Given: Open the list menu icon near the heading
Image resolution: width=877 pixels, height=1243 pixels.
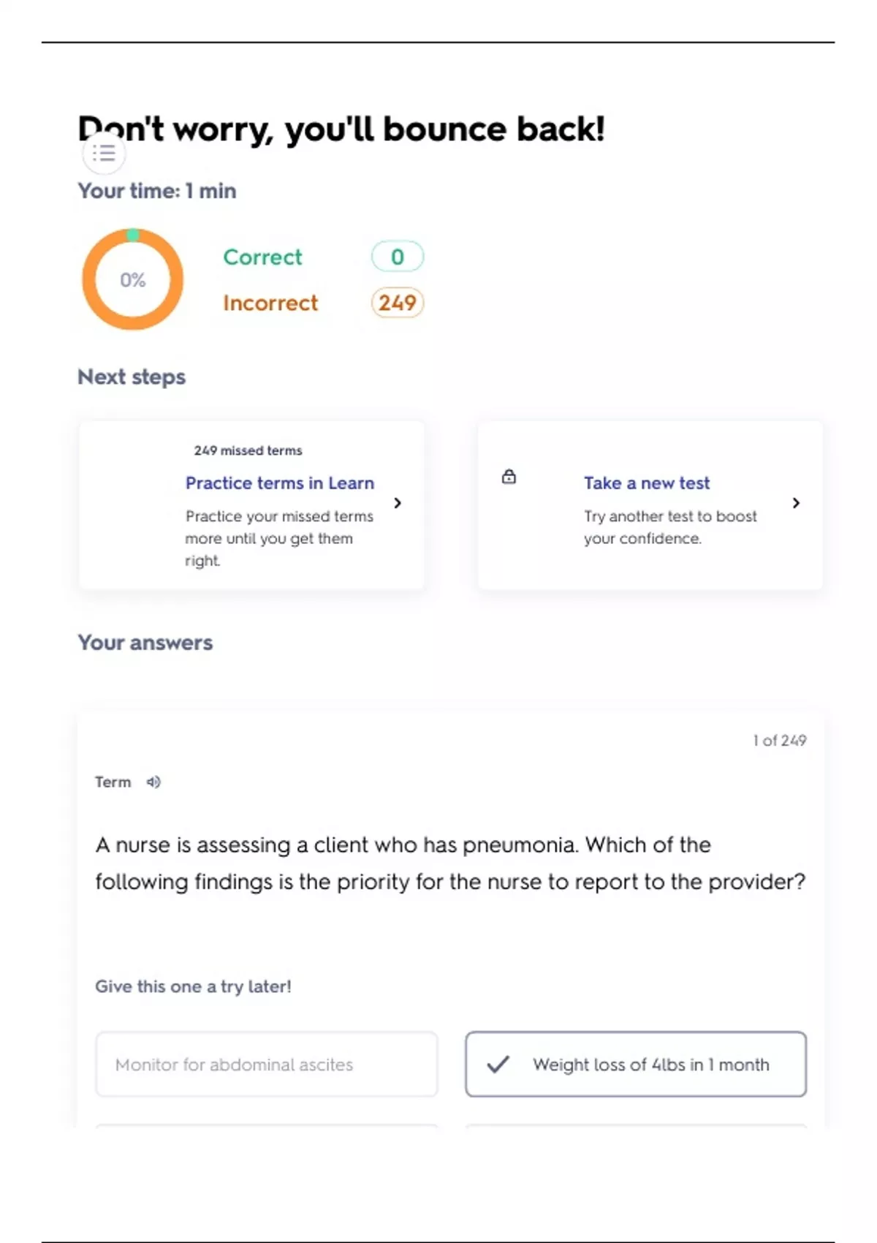Looking at the screenshot, I should pyautogui.click(x=105, y=154).
